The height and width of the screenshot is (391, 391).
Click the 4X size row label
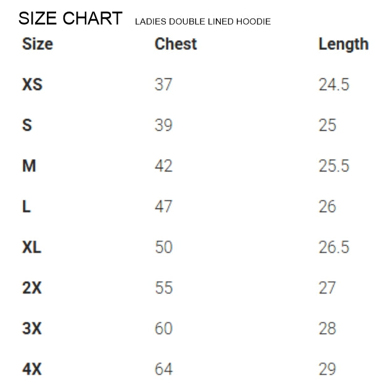point(32,369)
